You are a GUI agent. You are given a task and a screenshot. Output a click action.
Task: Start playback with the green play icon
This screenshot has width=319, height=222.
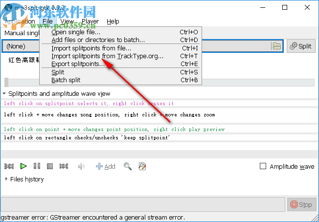(x=23, y=166)
